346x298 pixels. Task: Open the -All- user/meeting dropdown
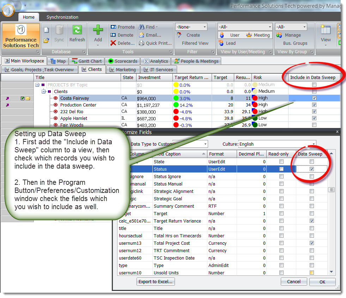[x=270, y=27]
